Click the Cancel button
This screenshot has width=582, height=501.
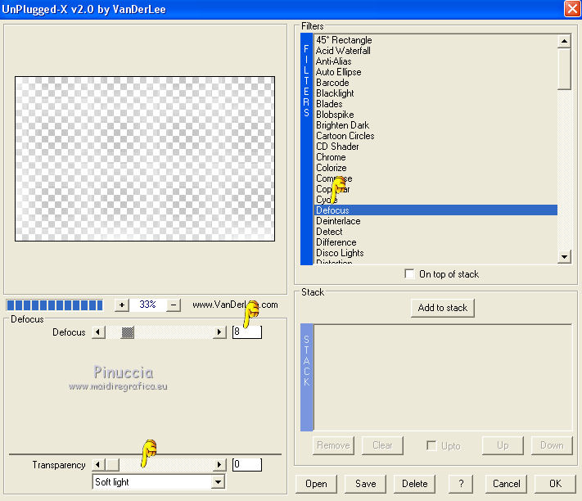pyautogui.click(x=506, y=484)
